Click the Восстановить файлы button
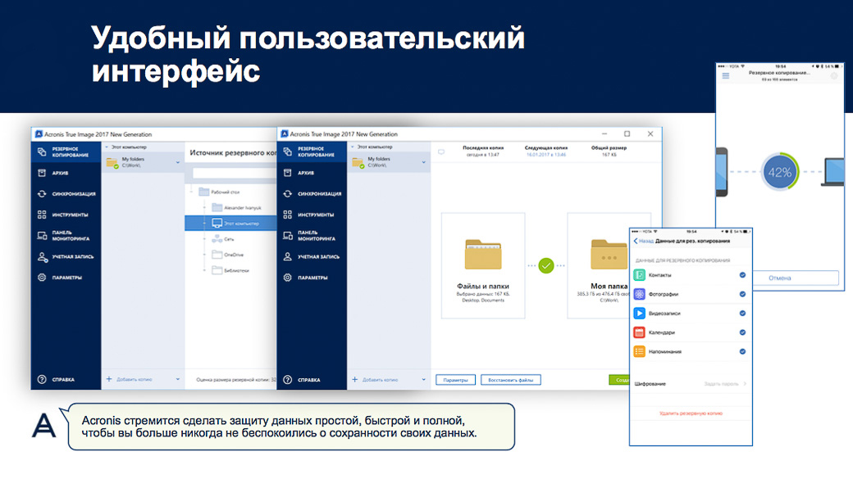853x479 pixels. 510,380
